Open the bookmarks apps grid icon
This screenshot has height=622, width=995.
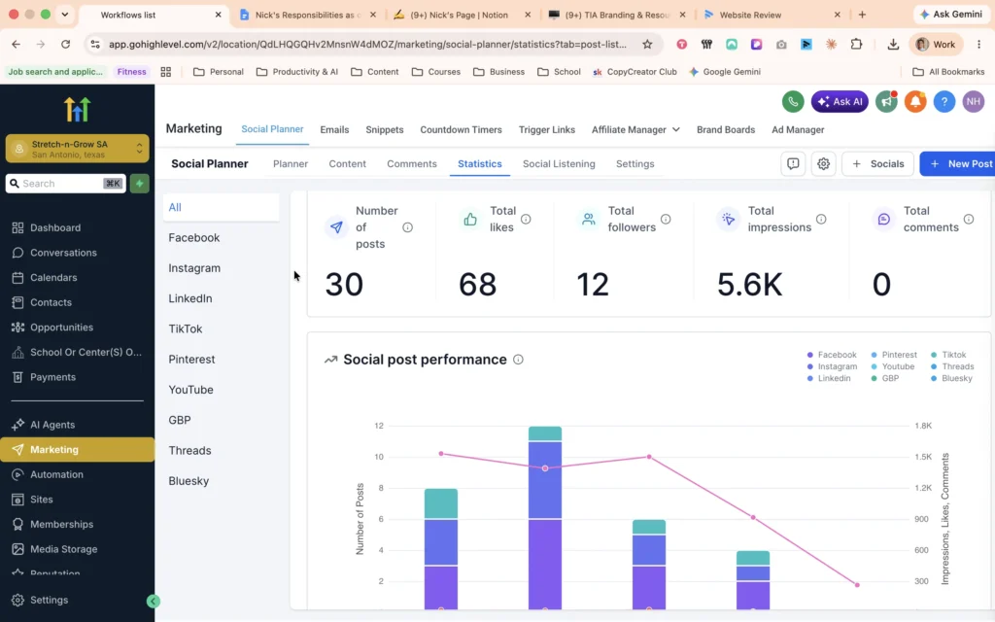[165, 72]
